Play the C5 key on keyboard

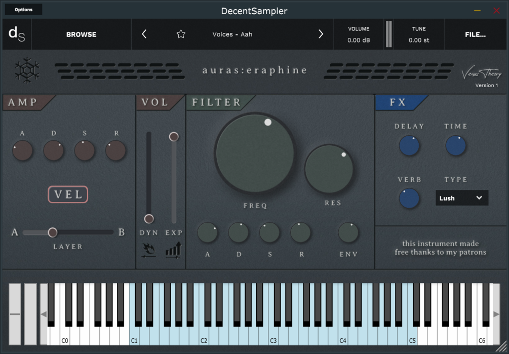click(x=412, y=336)
